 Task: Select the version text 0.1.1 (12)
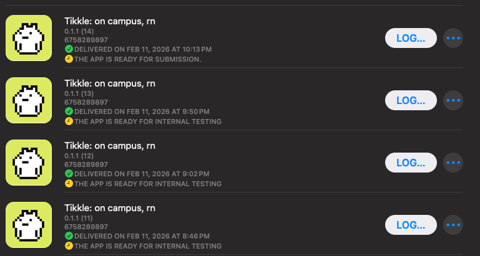[79, 156]
